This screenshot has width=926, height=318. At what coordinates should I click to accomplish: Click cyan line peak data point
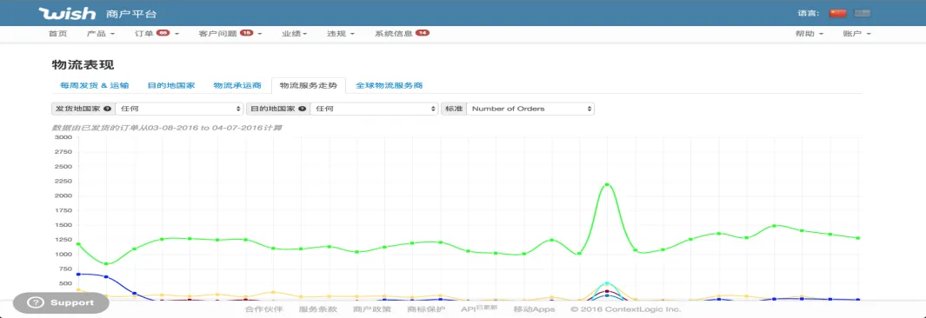pos(607,284)
